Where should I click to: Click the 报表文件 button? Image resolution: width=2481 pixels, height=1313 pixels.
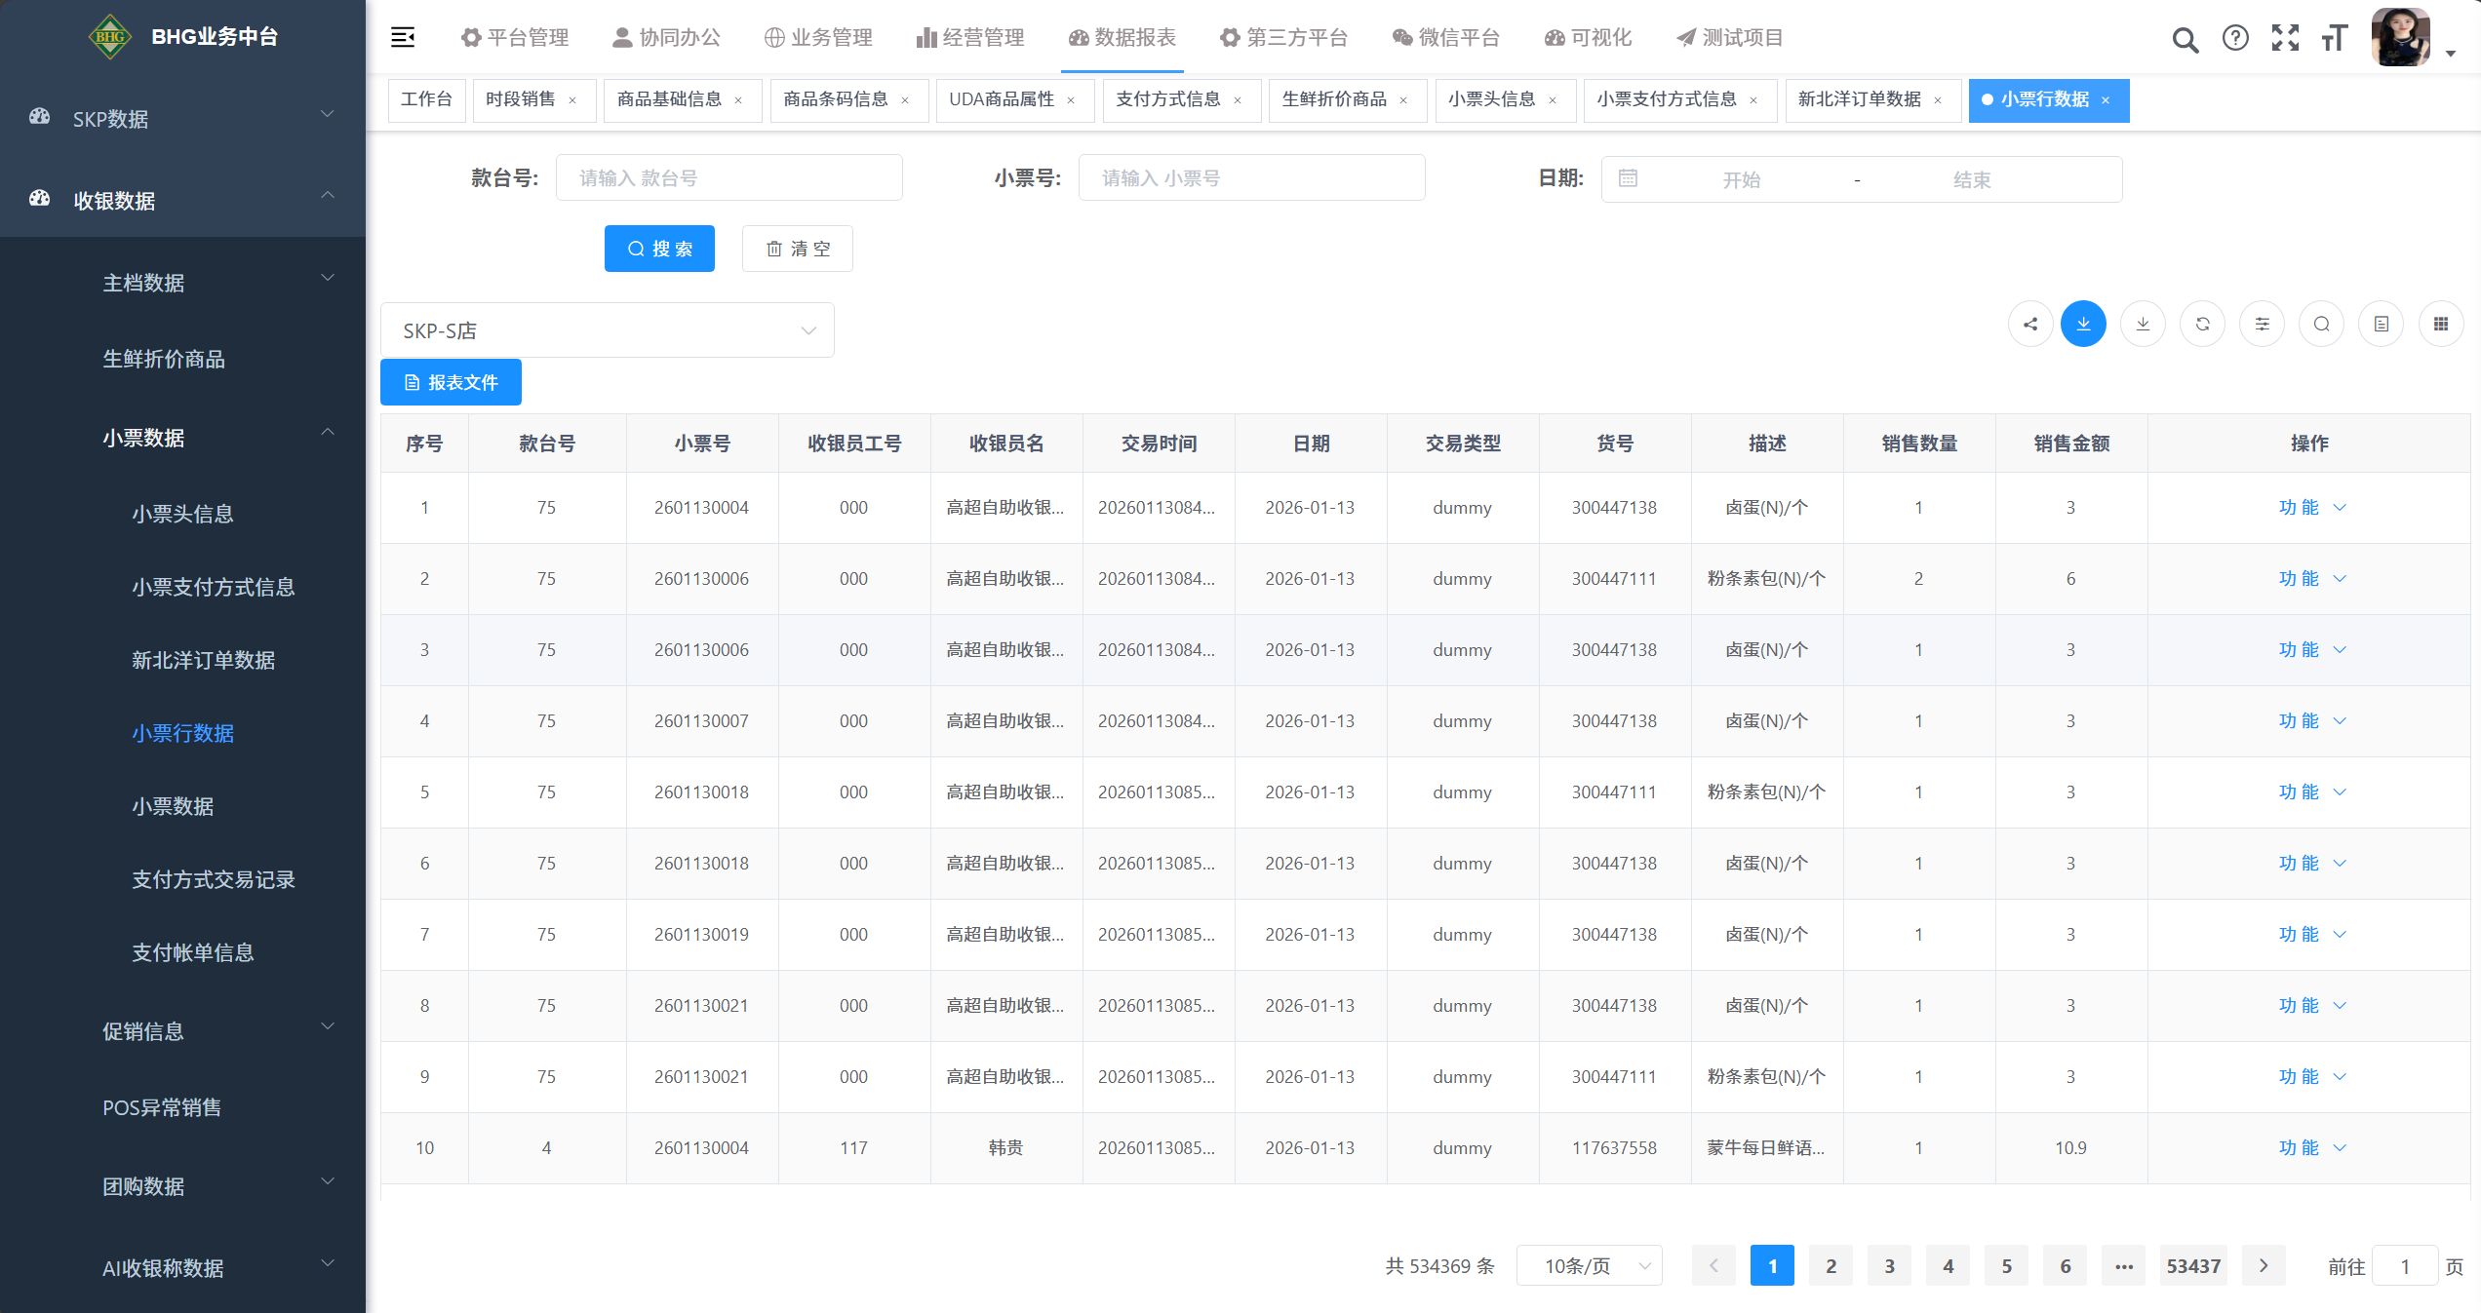451,382
